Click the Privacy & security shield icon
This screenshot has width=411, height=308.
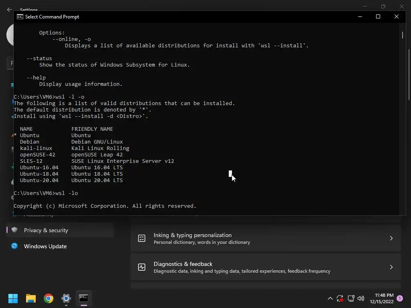pos(14,230)
